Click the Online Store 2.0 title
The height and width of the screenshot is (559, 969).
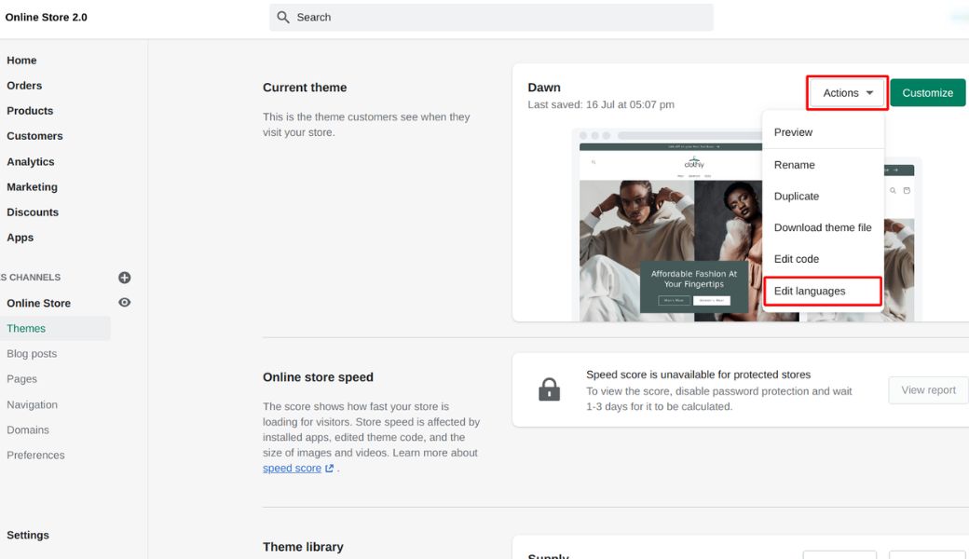click(47, 18)
